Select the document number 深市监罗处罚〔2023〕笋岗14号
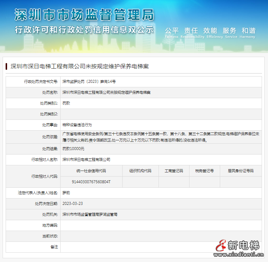 [x=89, y=82]
